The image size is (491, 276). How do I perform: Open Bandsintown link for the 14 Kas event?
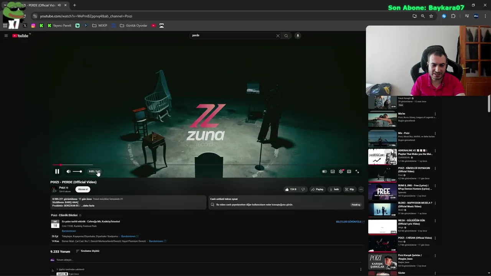tap(157, 241)
